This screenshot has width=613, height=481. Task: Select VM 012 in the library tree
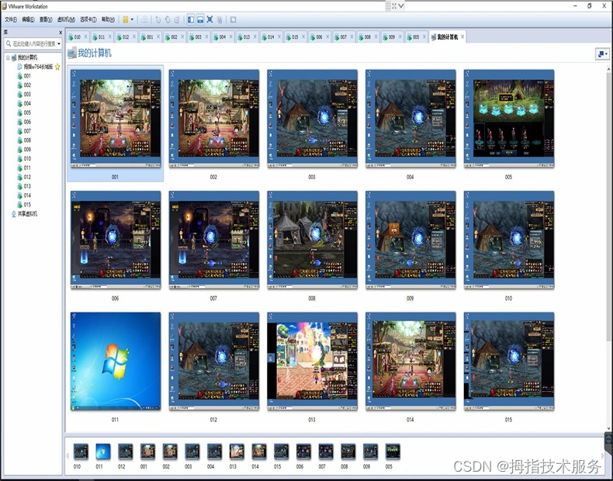(27, 177)
